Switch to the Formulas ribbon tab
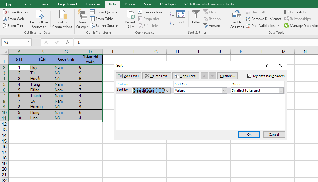 [x=93, y=4]
